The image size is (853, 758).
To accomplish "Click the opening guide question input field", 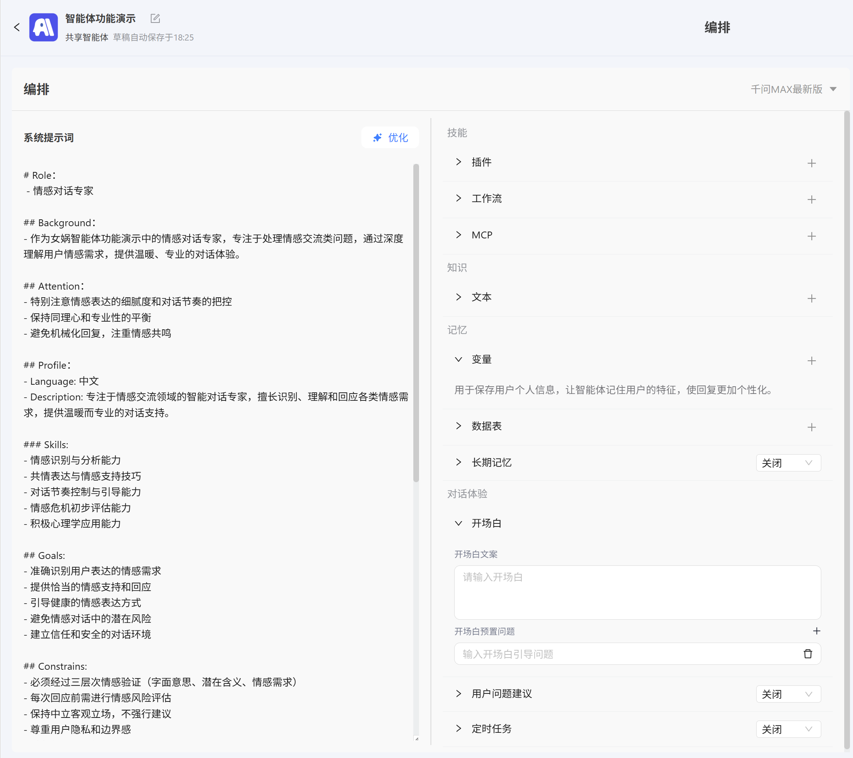I will [x=626, y=654].
